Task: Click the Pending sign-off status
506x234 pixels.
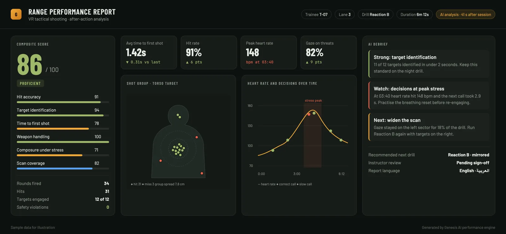Action: 473,163
